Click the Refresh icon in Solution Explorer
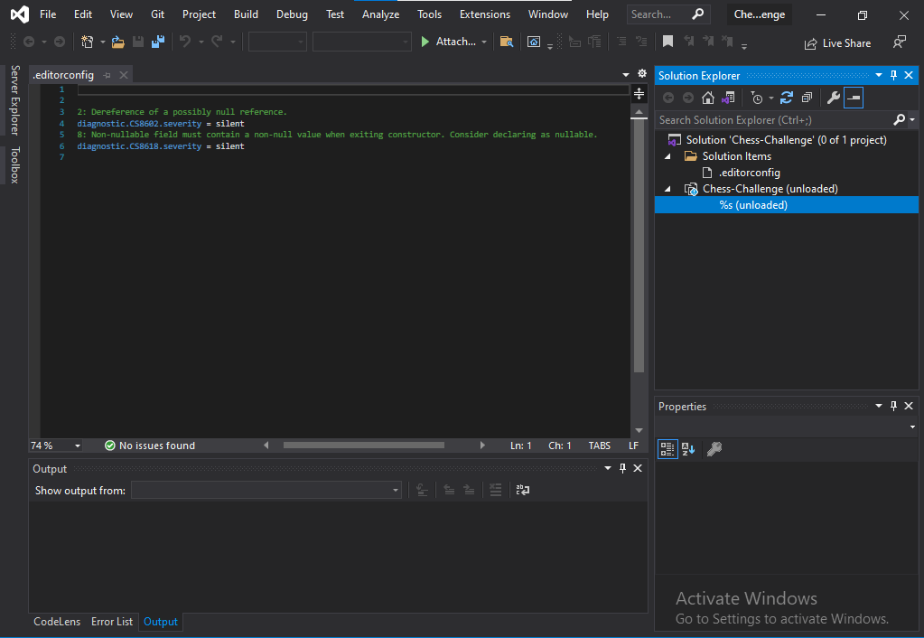This screenshot has height=638, width=924. pyautogui.click(x=787, y=98)
